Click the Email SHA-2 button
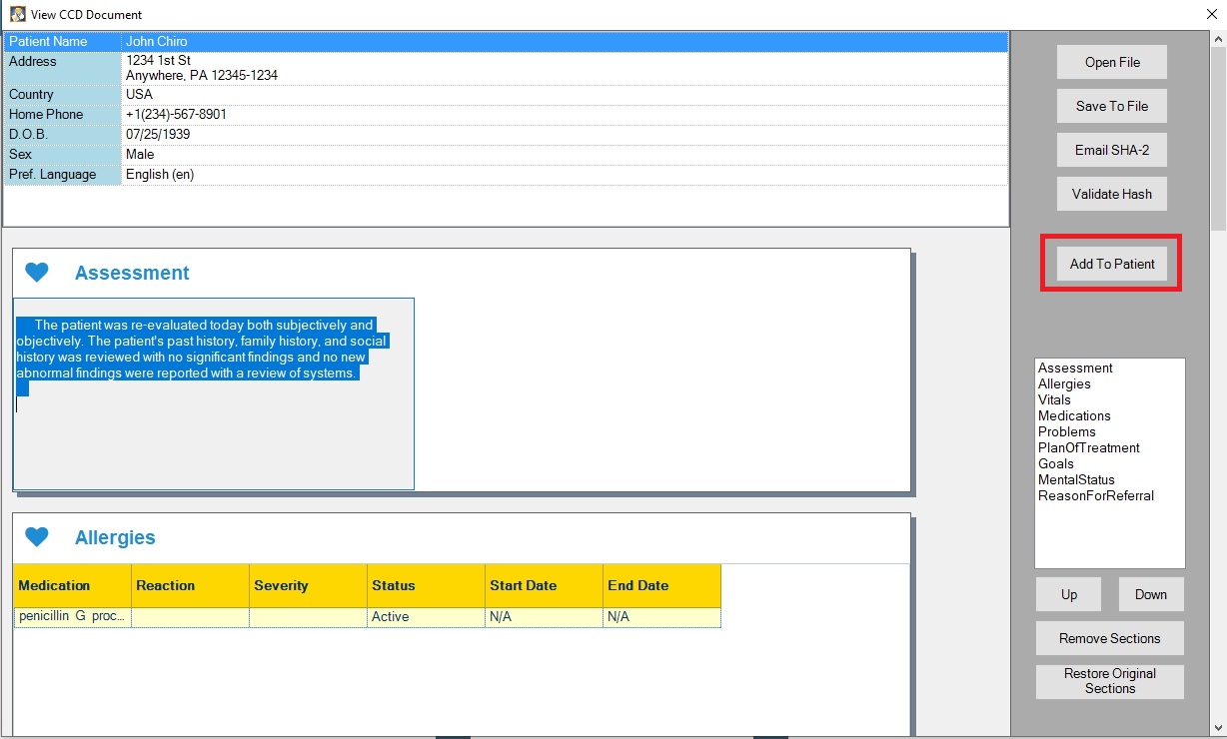 1111,150
